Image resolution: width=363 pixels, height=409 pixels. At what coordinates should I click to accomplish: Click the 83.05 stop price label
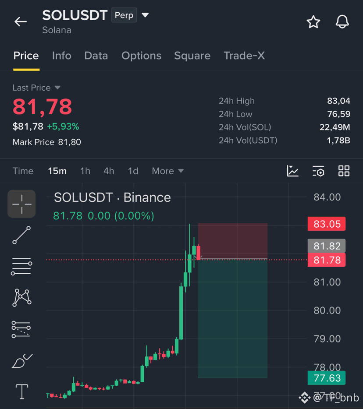(327, 224)
